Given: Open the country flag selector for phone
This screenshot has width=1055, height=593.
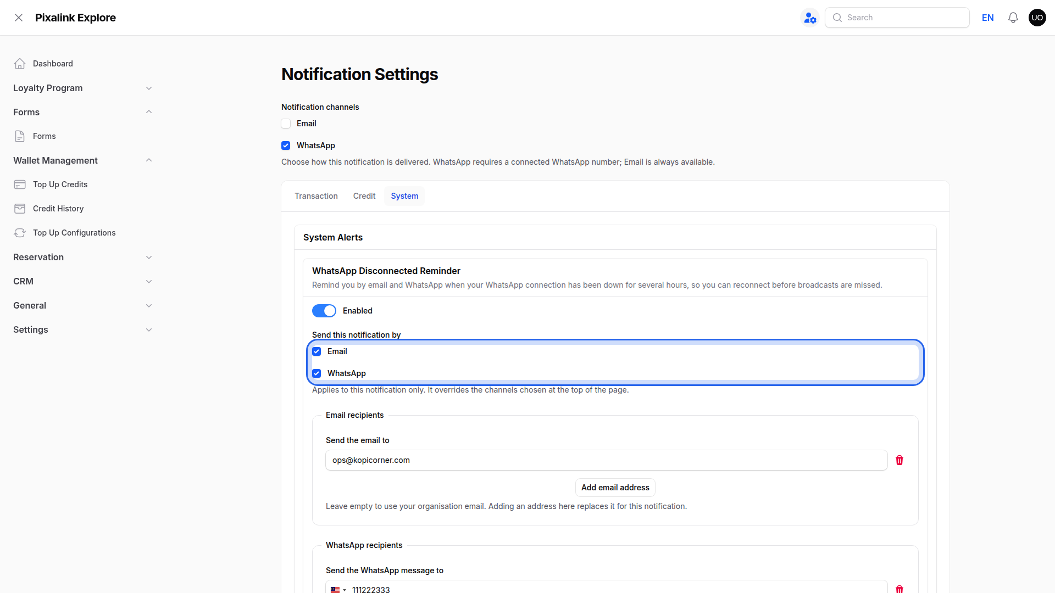Looking at the screenshot, I should point(338,590).
